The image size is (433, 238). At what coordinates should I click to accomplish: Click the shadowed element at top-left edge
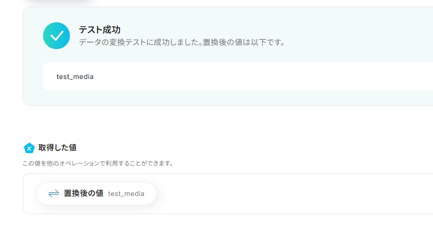click(x=58, y=2)
